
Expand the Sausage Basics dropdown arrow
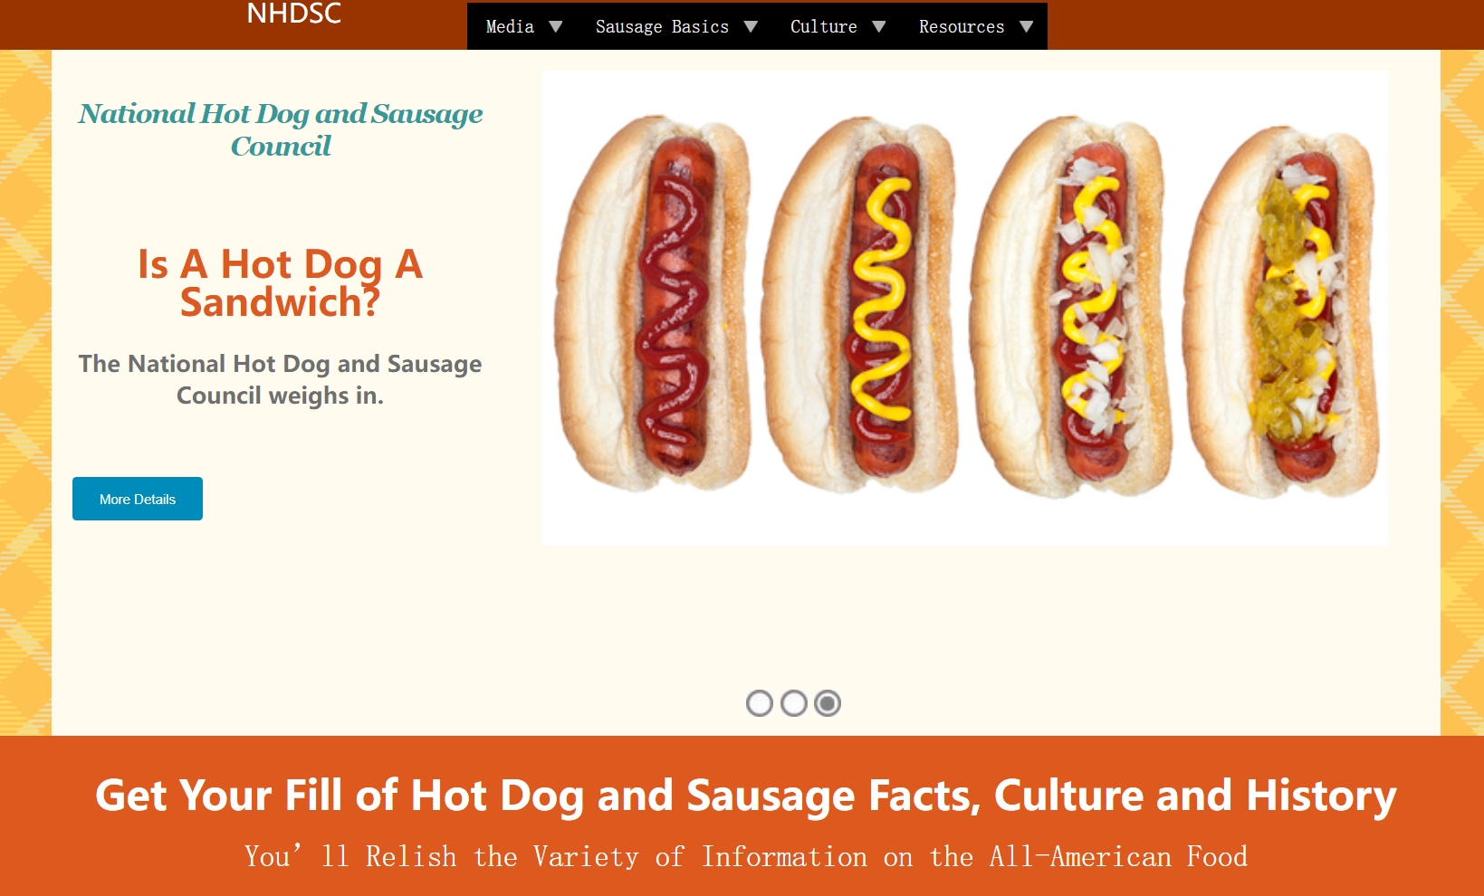click(x=751, y=27)
